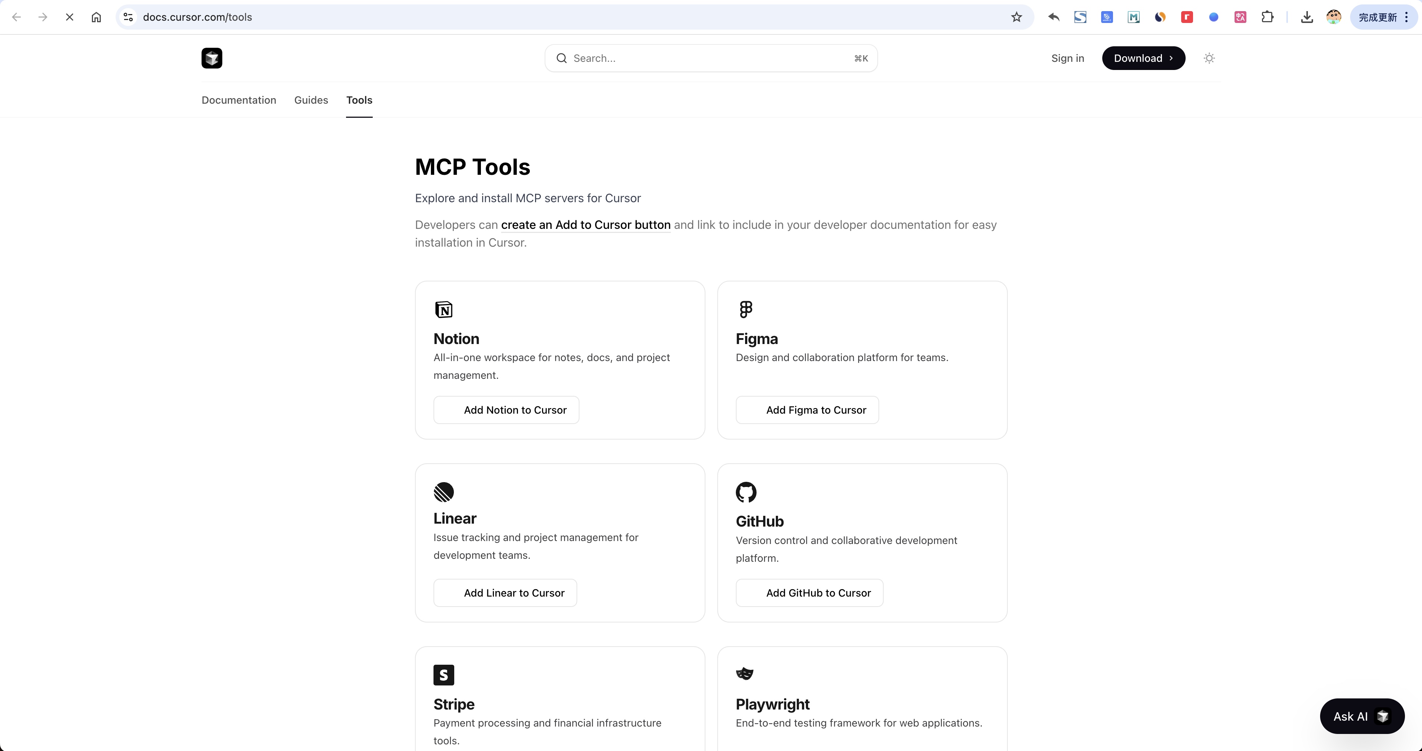The width and height of the screenshot is (1422, 751).
Task: Click the Cursor logo in the header
Action: (x=212, y=58)
